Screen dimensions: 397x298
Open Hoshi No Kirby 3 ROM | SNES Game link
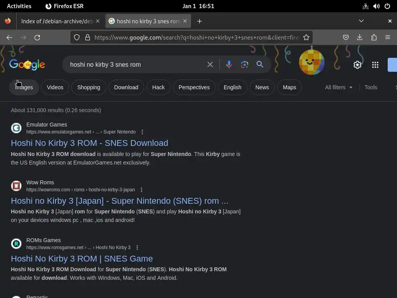point(82,259)
